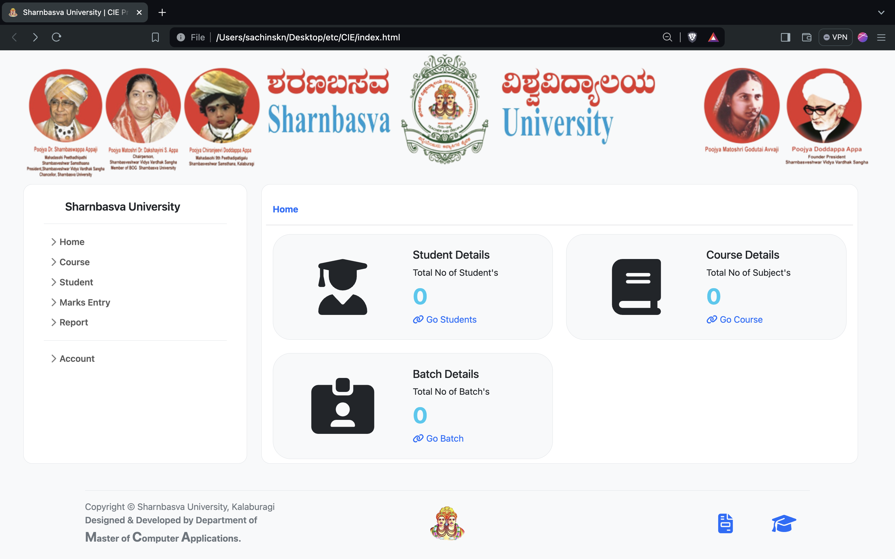This screenshot has width=895, height=559.
Task: Click the Course Details heading
Action: click(x=743, y=255)
